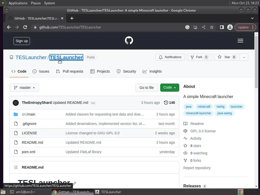Click Report repository link

197,168
